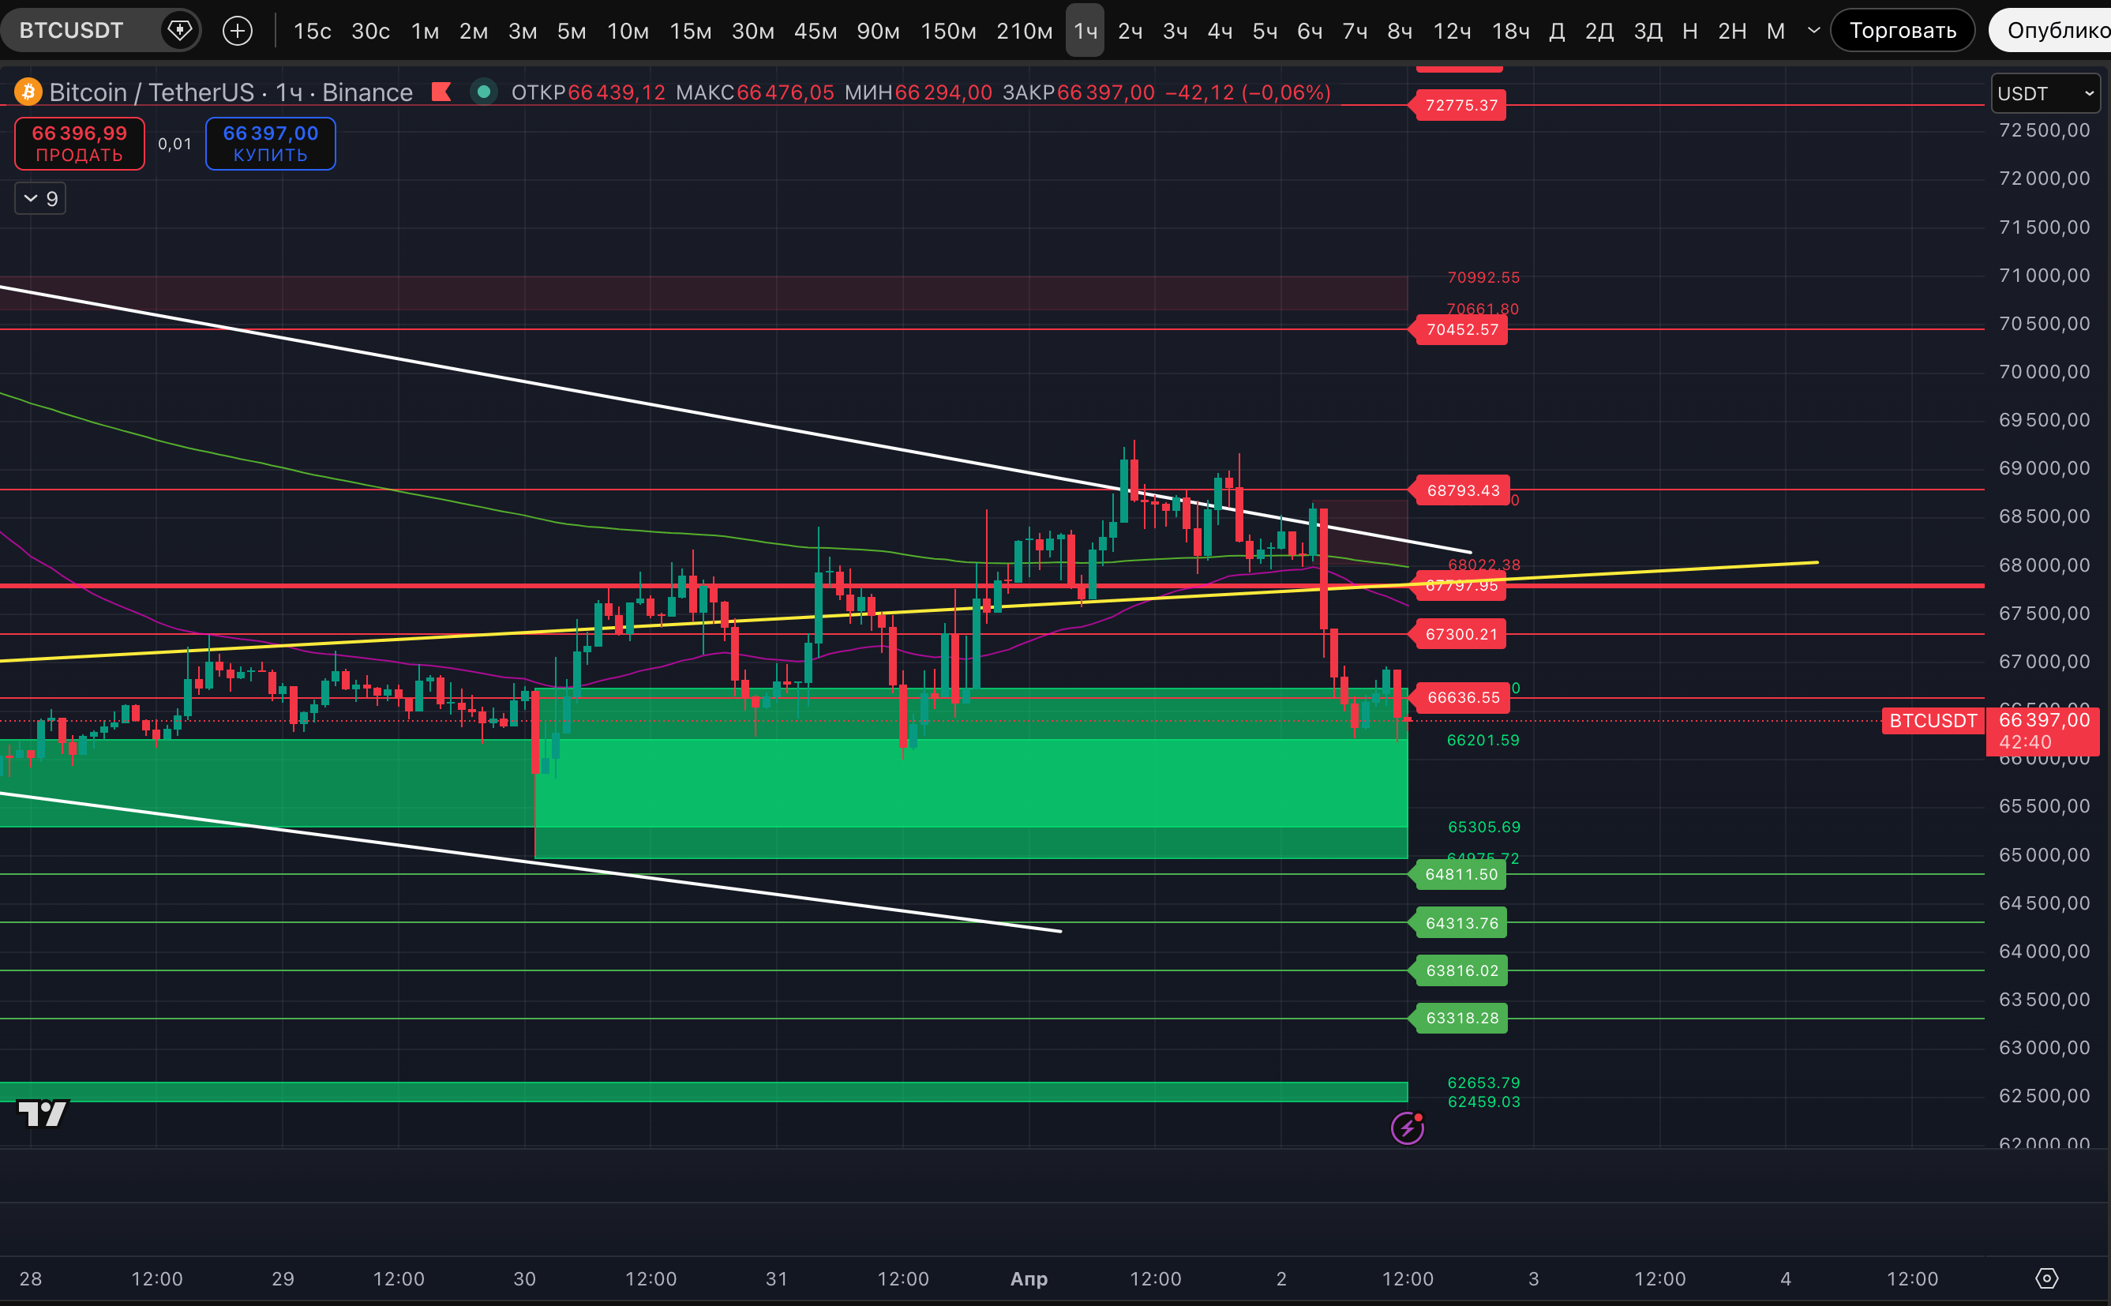This screenshot has height=1306, width=2111.
Task: Click the Торговать button
Action: click(x=1902, y=31)
